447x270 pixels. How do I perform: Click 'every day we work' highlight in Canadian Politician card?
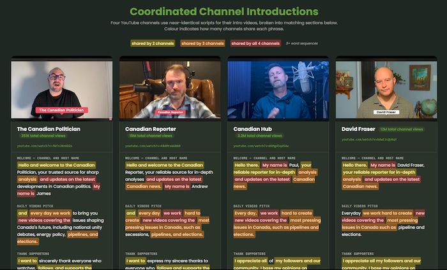click(x=50, y=213)
